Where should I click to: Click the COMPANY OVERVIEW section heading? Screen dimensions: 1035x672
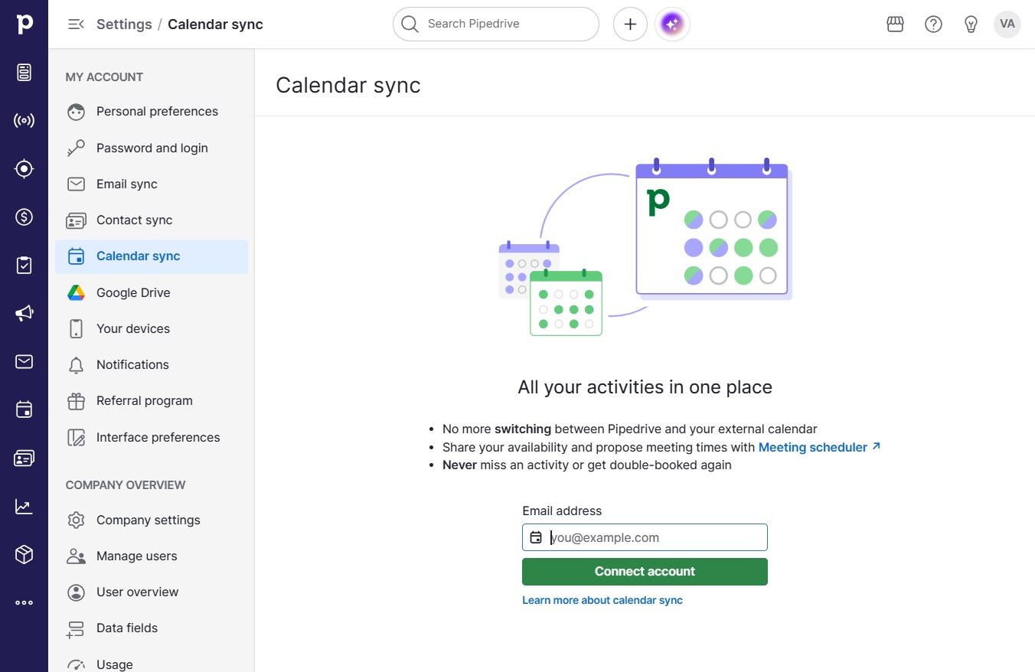click(x=126, y=485)
